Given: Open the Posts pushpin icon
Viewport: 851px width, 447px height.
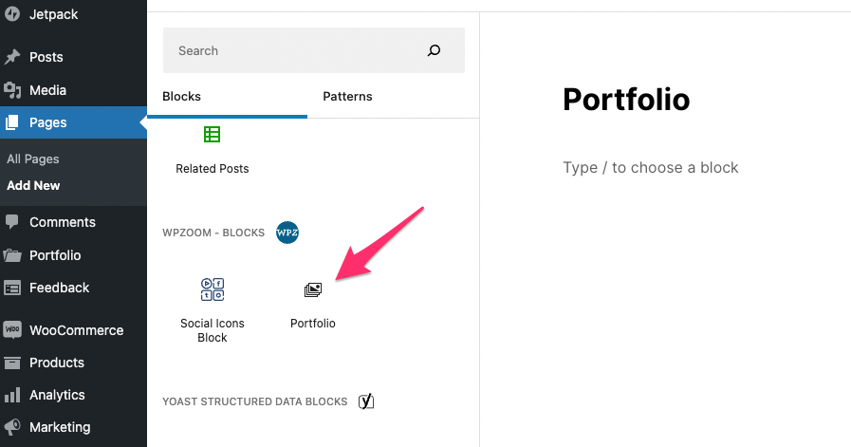Looking at the screenshot, I should coord(12,57).
